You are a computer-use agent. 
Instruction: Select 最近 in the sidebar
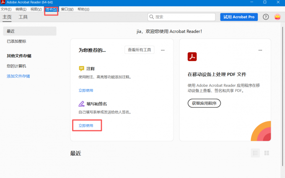pyautogui.click(x=30, y=31)
